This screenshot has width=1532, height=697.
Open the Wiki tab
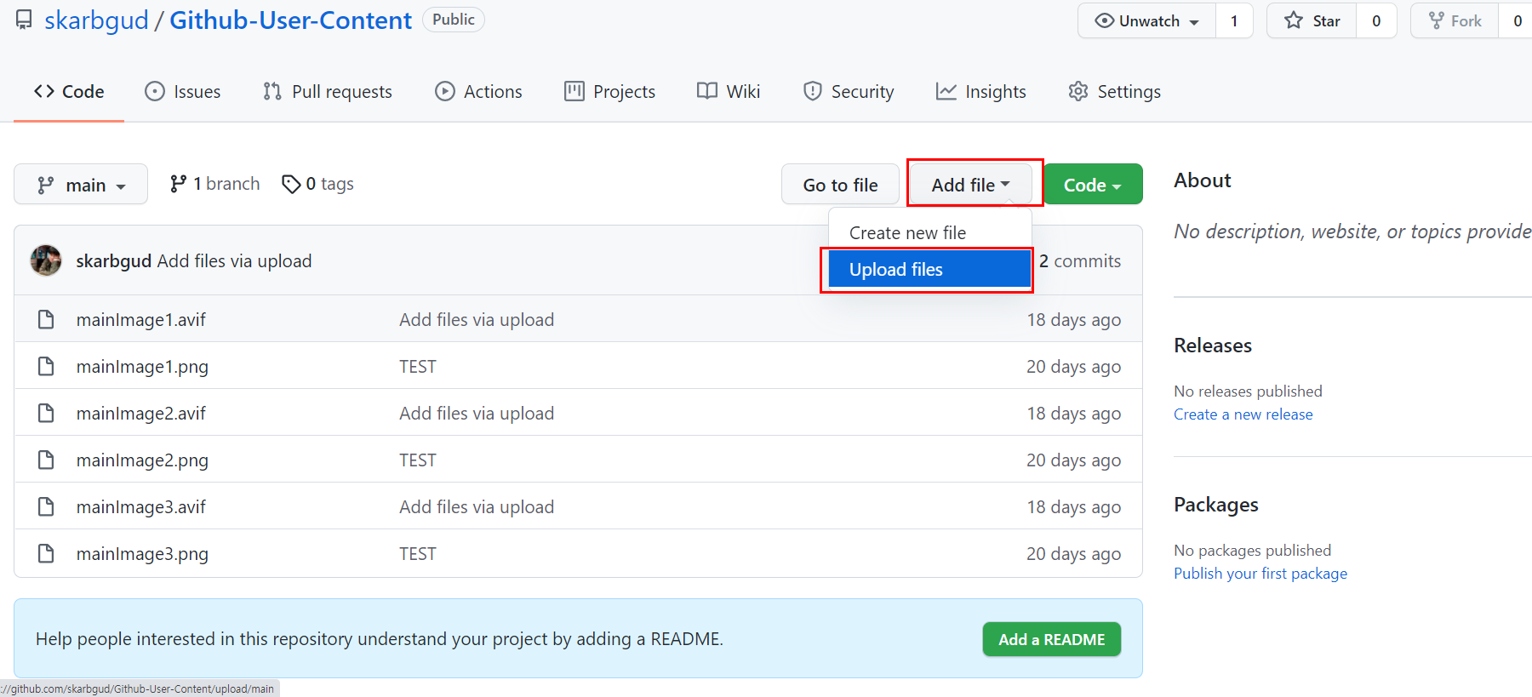pyautogui.click(x=729, y=91)
